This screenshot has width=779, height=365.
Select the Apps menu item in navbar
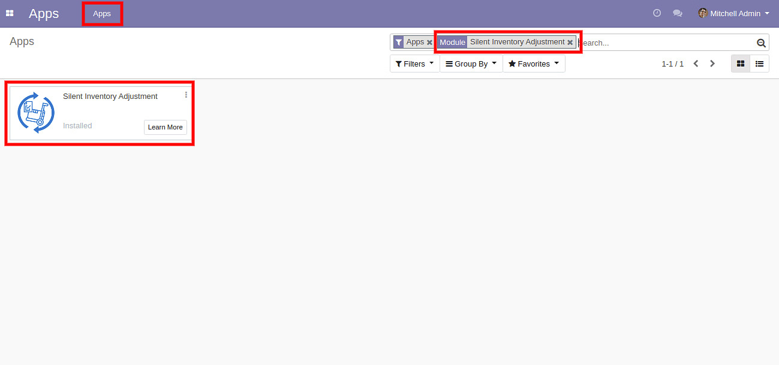[x=102, y=14]
